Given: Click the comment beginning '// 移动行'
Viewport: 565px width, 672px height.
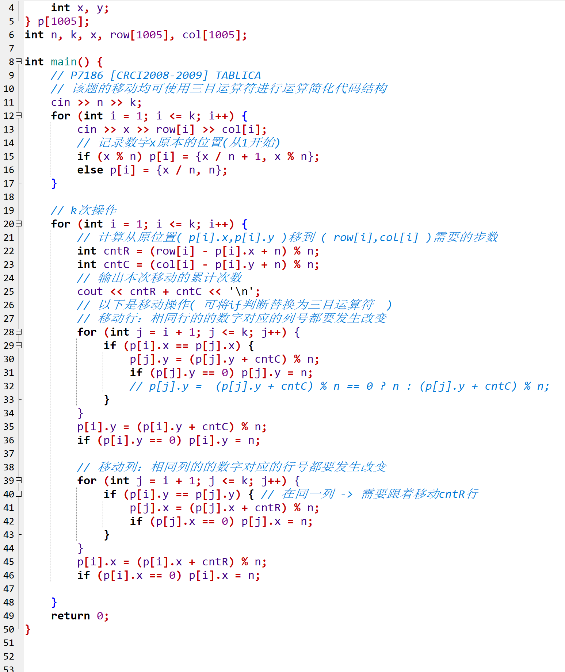Looking at the screenshot, I should [x=232, y=318].
